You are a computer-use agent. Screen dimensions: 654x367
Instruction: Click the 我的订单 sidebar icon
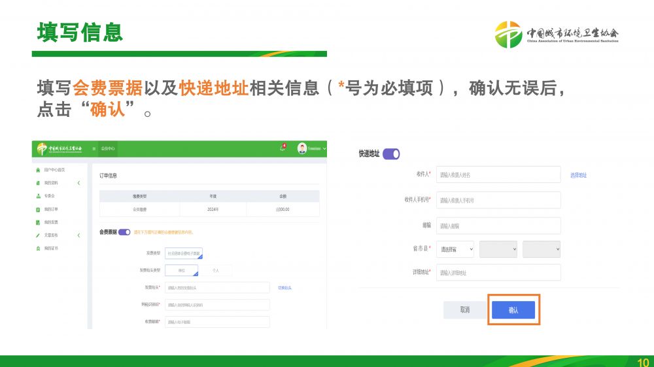coord(38,209)
